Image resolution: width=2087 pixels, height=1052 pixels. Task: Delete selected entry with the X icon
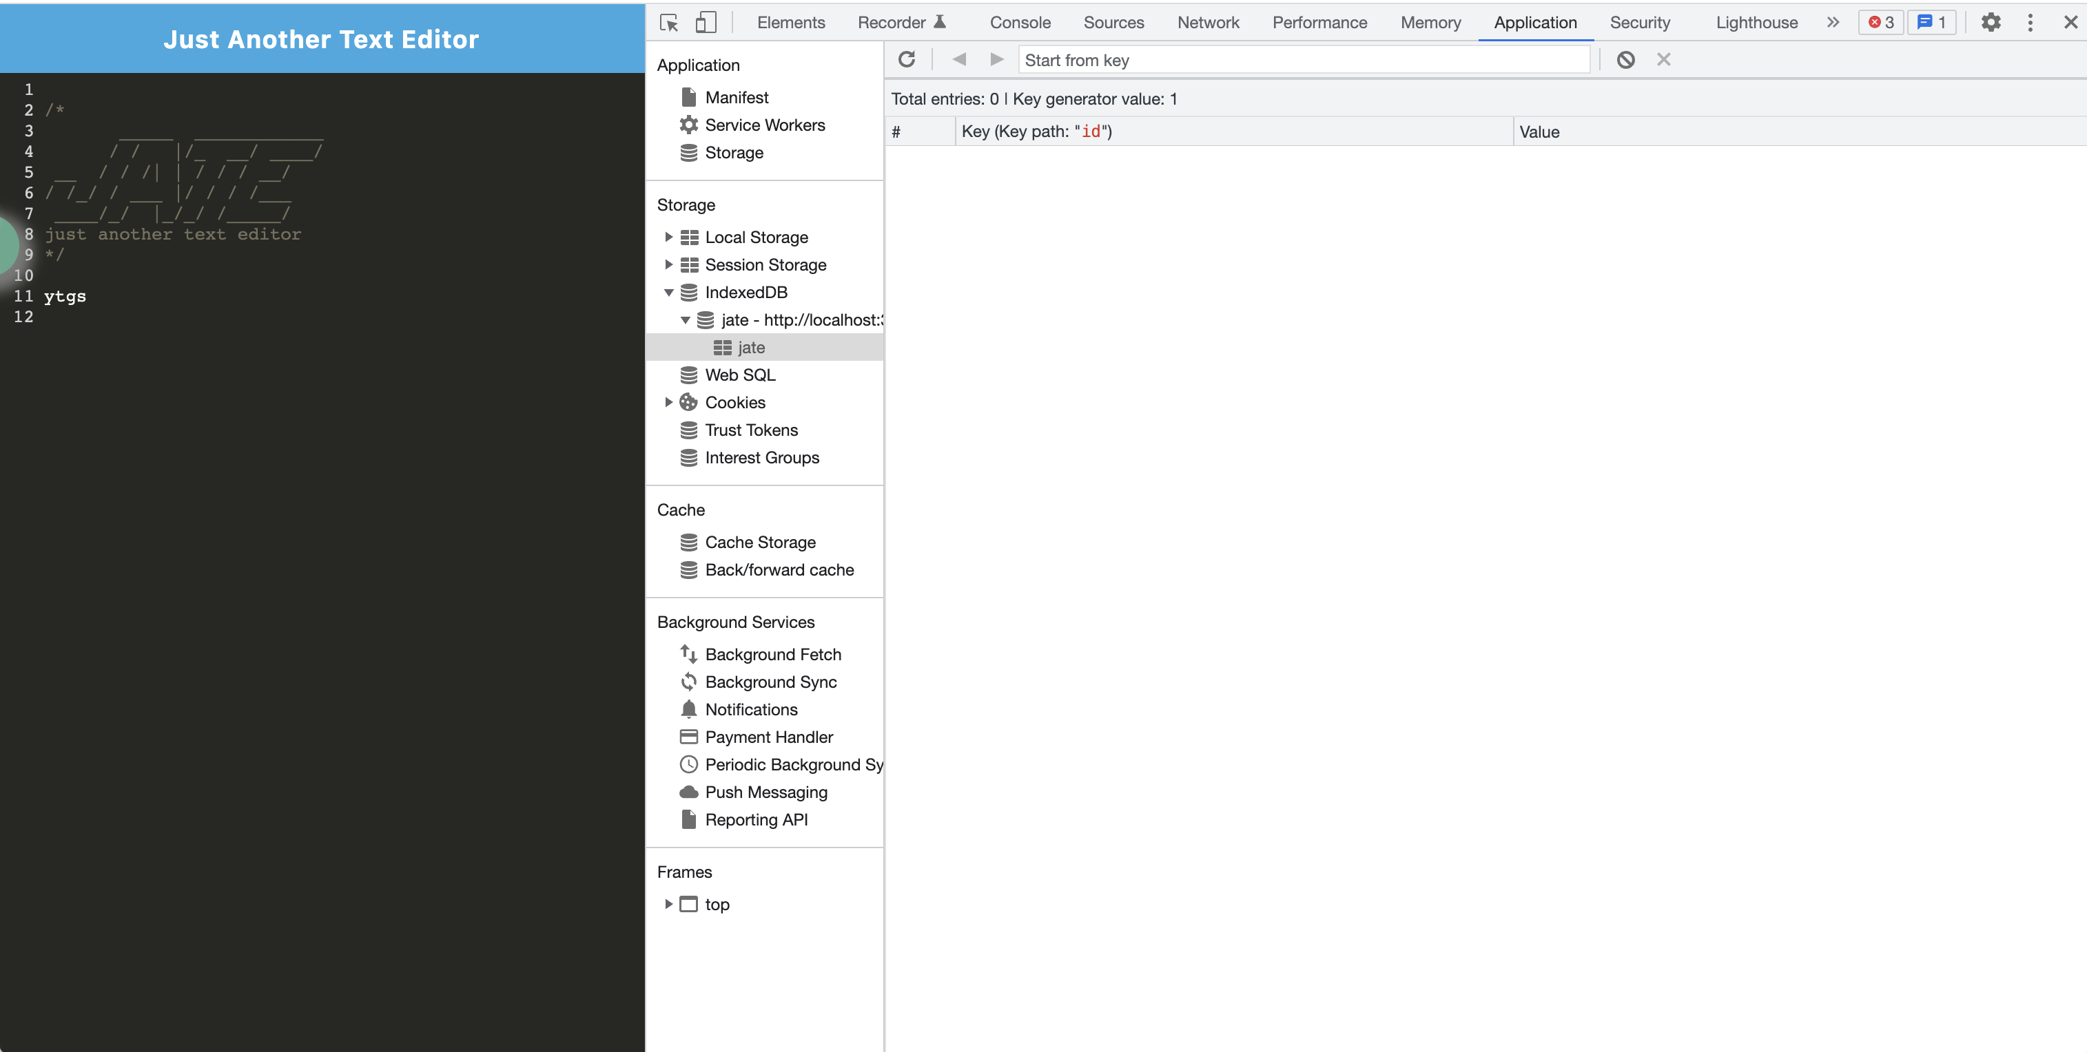(1663, 59)
